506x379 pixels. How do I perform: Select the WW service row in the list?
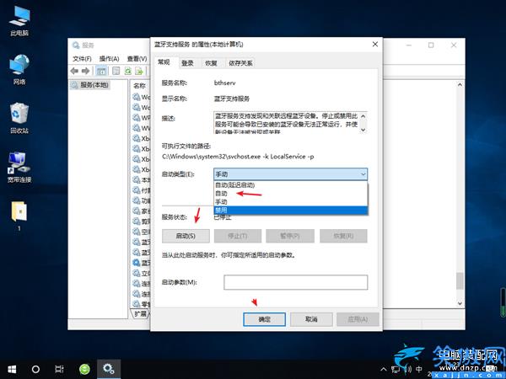142,128
